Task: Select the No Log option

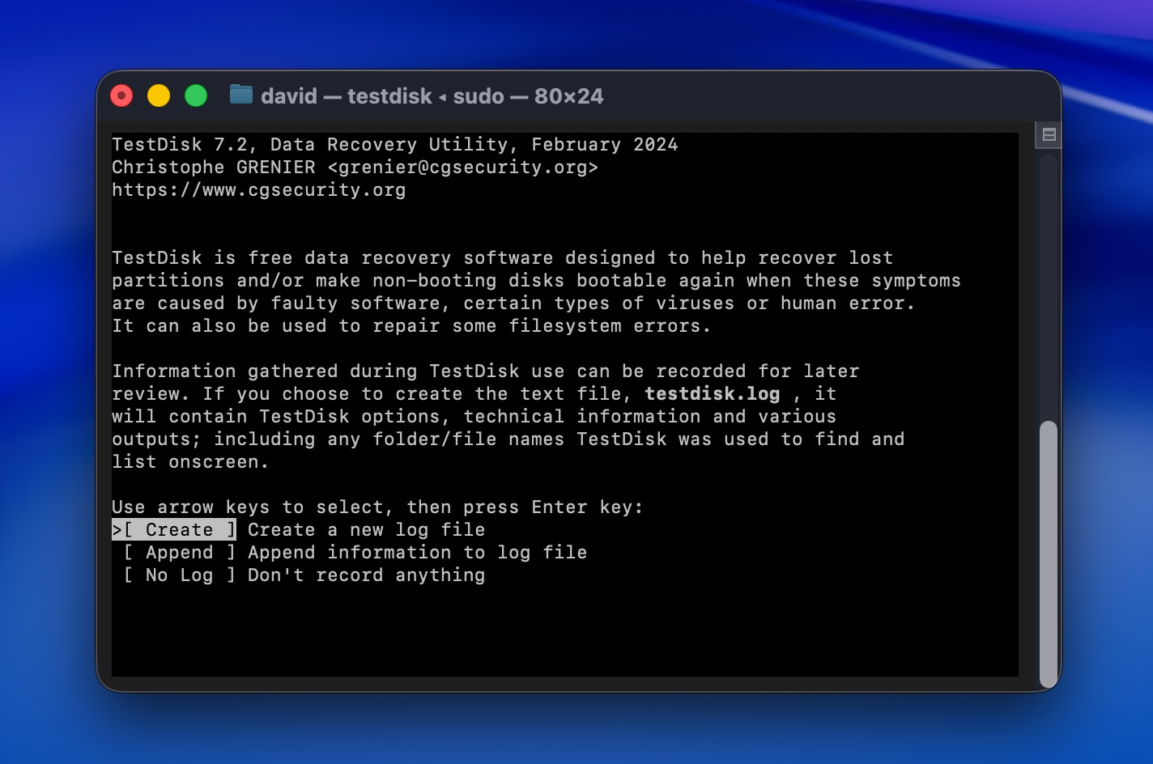Action: coord(177,575)
